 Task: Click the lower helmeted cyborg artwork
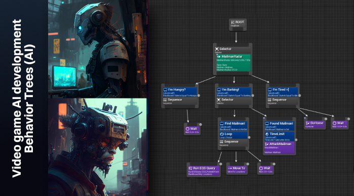pos(97,147)
